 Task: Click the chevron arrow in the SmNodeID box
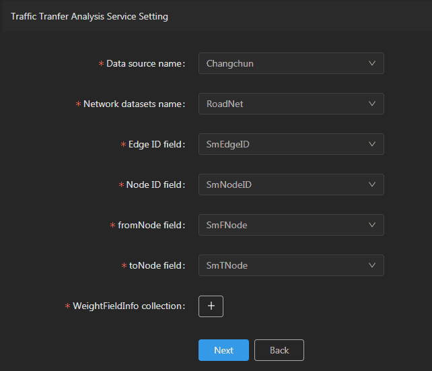click(372, 184)
